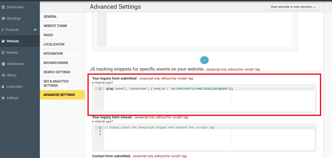Click the Bookings list icon
Image resolution: width=332 pixels, height=158 pixels.
coord(3,18)
